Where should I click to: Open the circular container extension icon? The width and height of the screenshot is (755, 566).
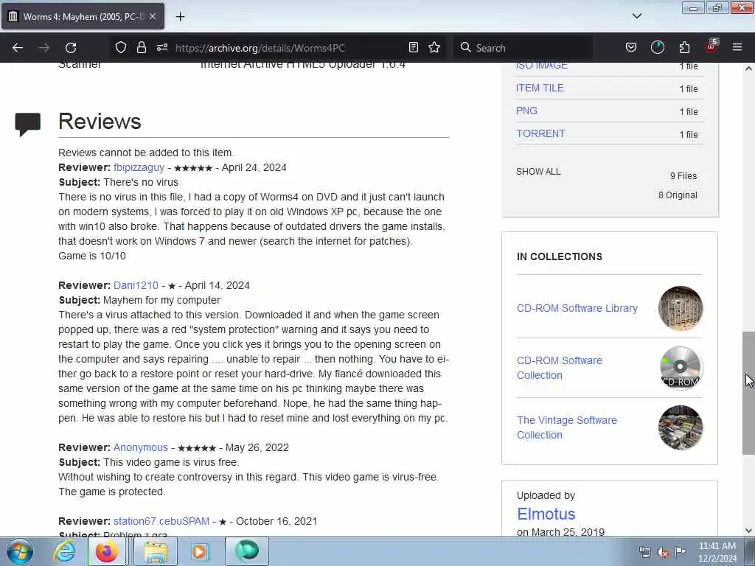657,47
